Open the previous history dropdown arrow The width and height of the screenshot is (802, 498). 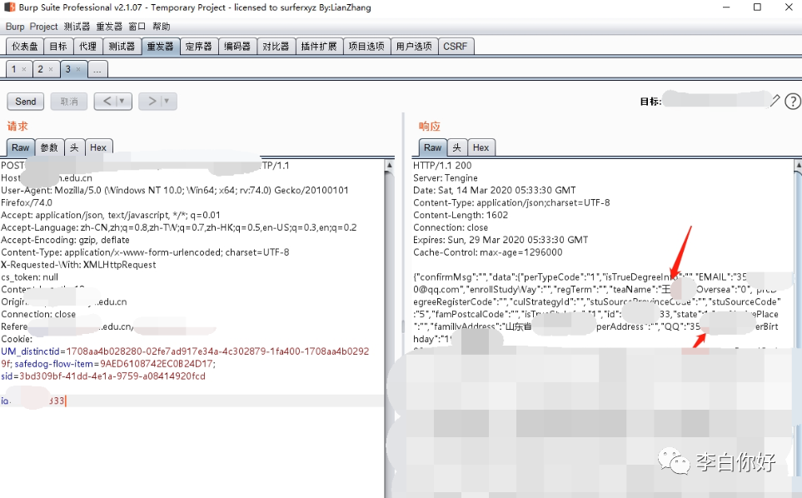point(122,102)
